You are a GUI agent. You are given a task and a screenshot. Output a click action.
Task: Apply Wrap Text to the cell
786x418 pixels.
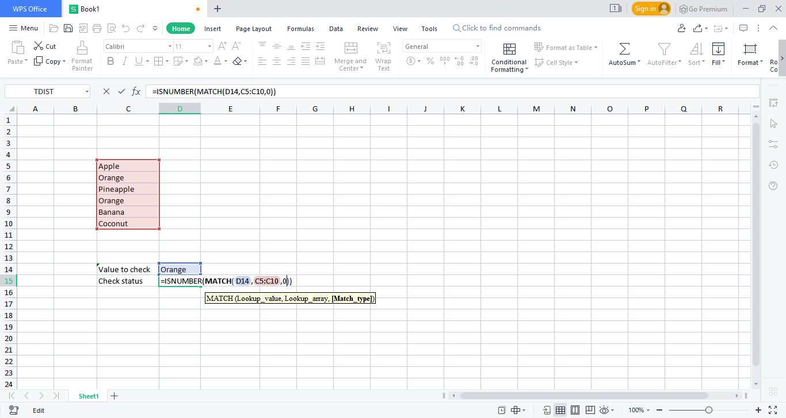click(383, 56)
